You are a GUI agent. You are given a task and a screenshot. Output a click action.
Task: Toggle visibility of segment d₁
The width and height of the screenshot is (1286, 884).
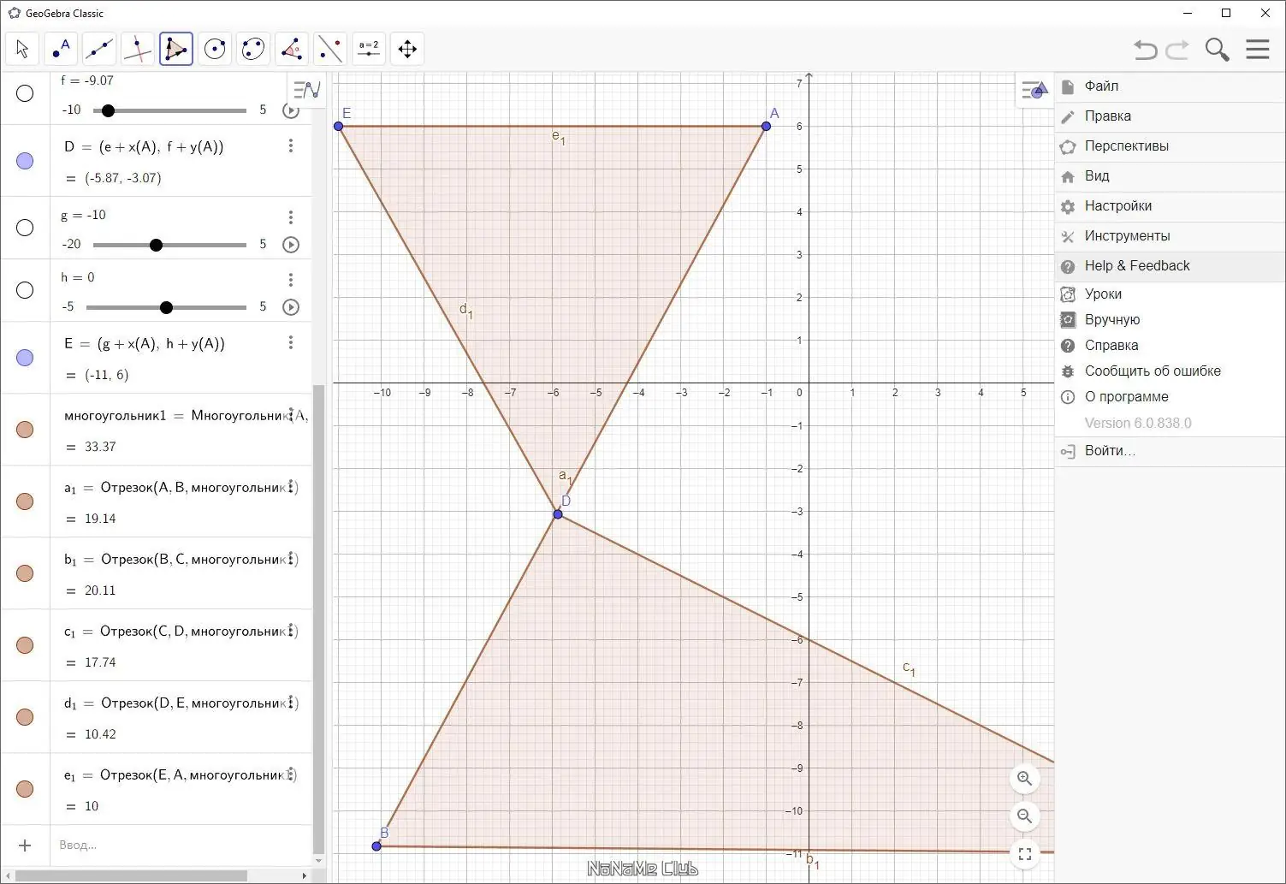pyautogui.click(x=25, y=717)
